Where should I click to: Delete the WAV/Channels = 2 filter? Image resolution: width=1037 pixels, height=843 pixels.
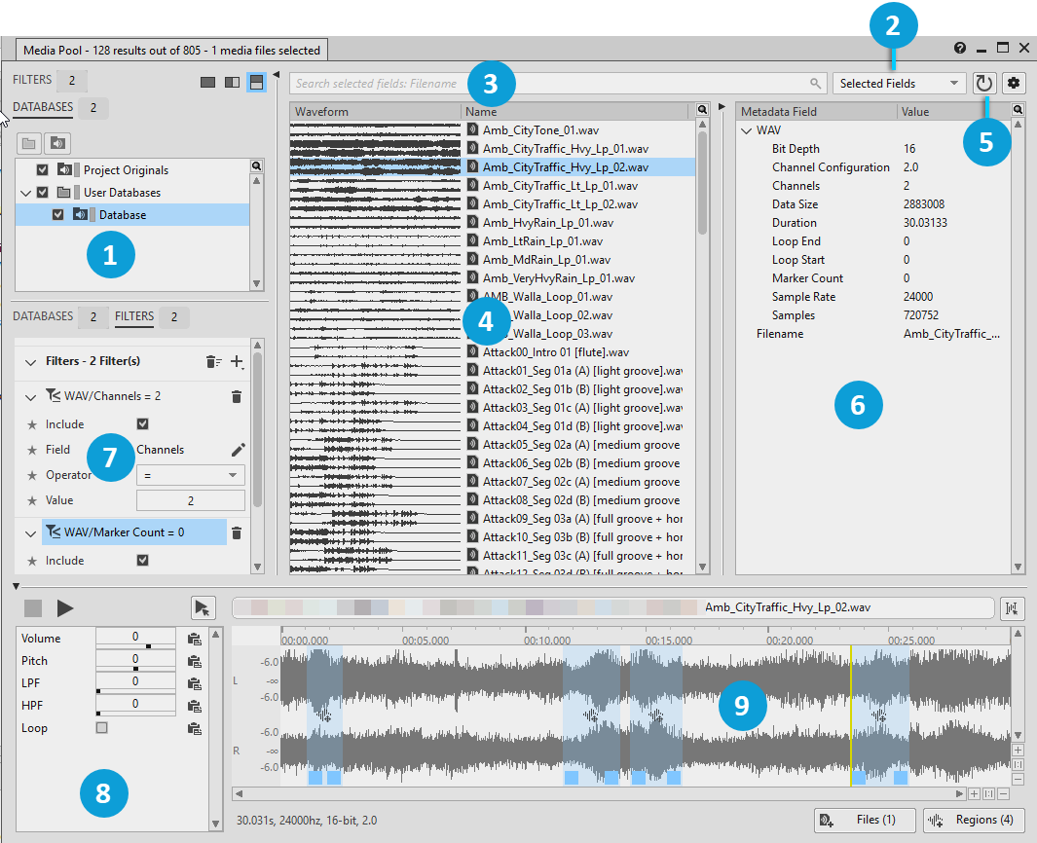[x=236, y=396]
